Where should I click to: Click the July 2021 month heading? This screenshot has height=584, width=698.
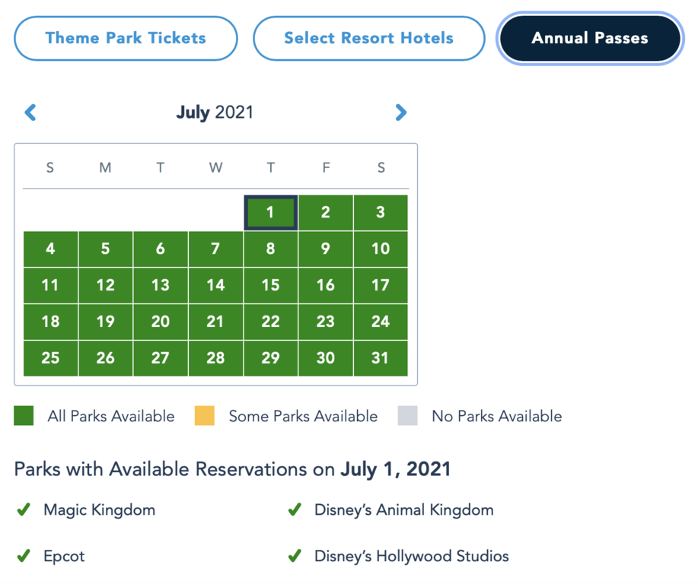(x=215, y=113)
